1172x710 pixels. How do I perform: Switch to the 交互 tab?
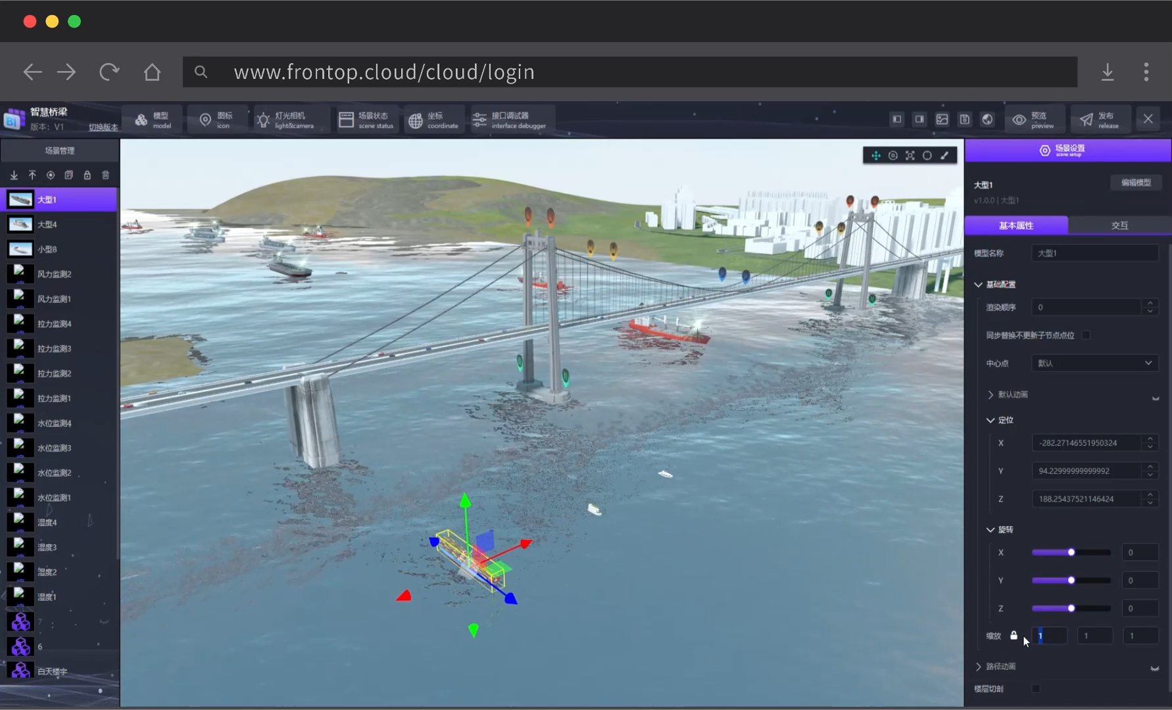(1119, 225)
